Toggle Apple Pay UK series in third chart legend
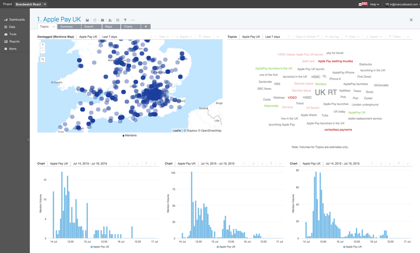420x253 pixels. click(352, 247)
